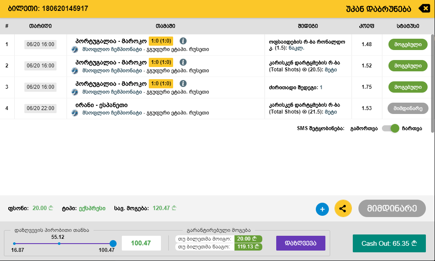435x261 pixels.
Task: Click ძირითადი შედეგი: 1 outcome text
Action: click(x=296, y=87)
